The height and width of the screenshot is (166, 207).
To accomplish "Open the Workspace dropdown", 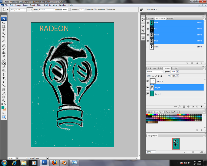I will (x=152, y=9).
